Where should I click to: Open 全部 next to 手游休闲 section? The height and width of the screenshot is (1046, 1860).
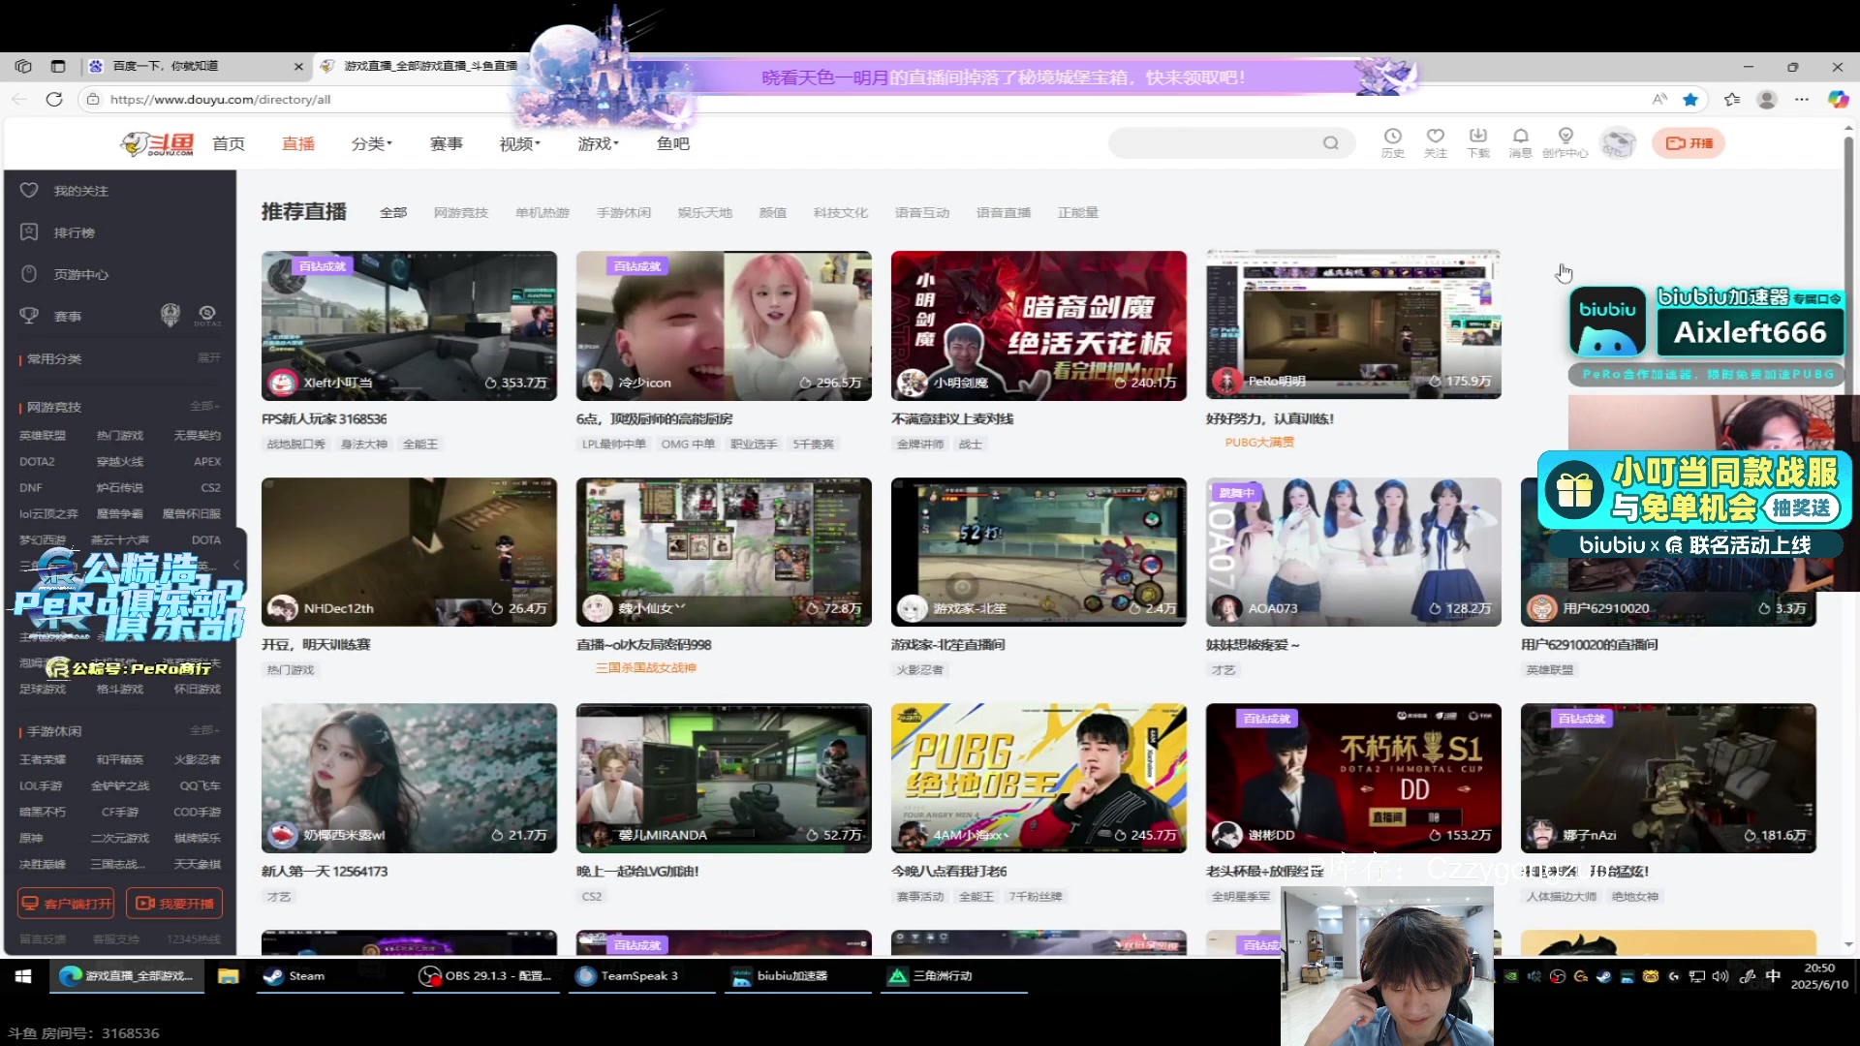204,730
